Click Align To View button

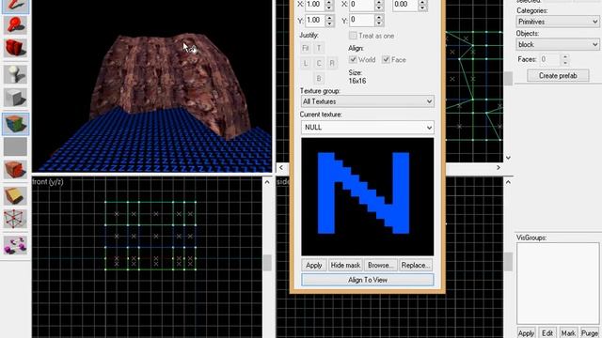click(x=368, y=280)
